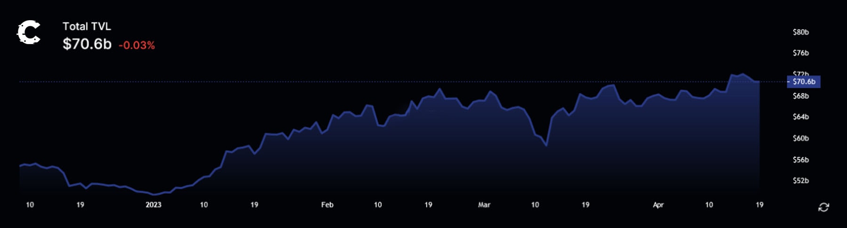Screen dimensions: 847x228
Task: Click the $52b y-axis label
Action: point(800,181)
